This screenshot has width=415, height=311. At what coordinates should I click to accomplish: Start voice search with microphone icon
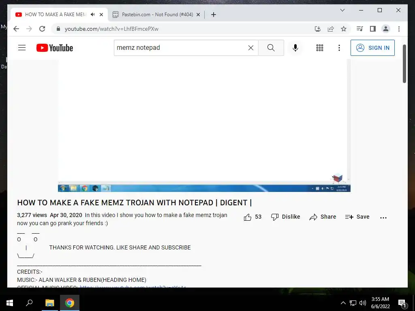295,48
